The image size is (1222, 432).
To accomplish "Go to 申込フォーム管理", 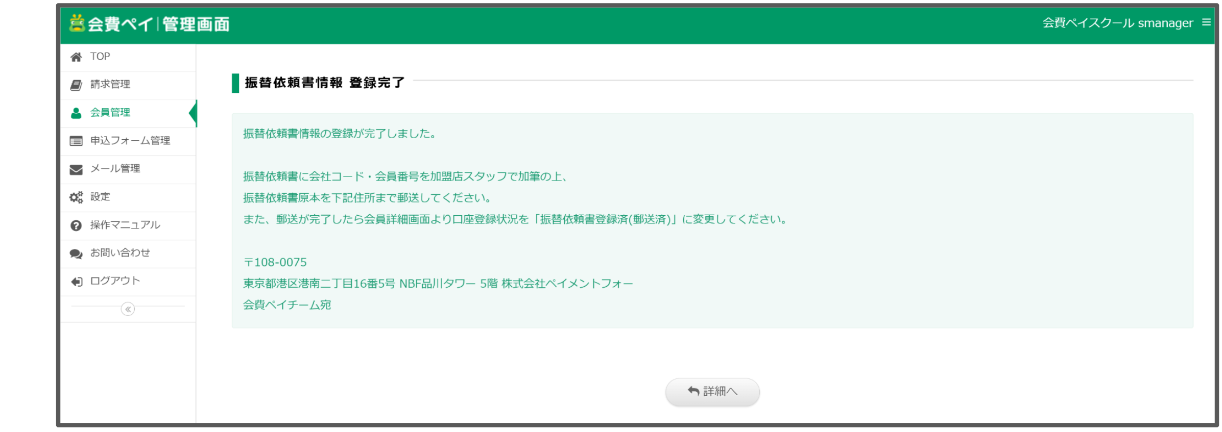I will pyautogui.click(x=128, y=141).
